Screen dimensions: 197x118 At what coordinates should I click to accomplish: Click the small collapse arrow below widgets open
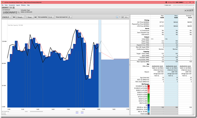(x=193, y=7)
